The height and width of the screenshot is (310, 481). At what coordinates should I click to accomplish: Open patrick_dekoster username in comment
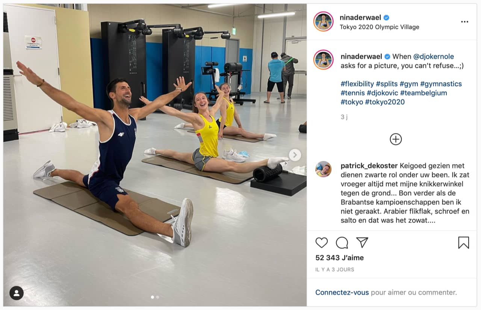pyautogui.click(x=369, y=166)
